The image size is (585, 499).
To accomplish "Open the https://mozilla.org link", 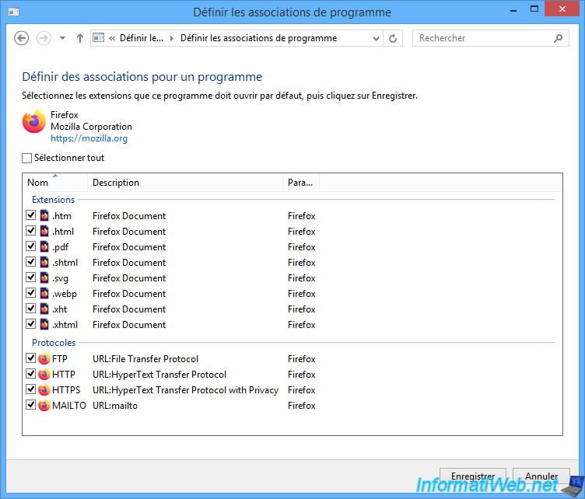I will click(89, 138).
